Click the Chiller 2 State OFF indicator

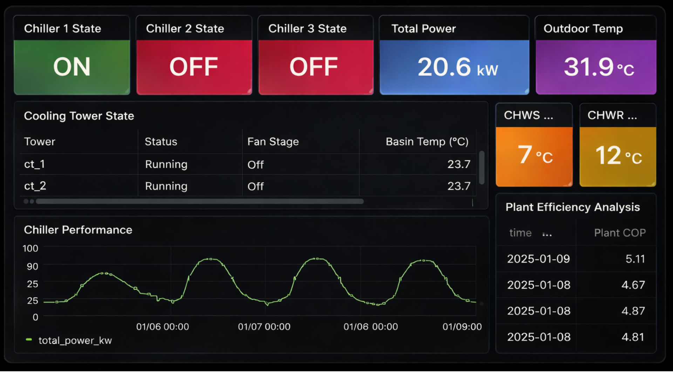pos(194,67)
